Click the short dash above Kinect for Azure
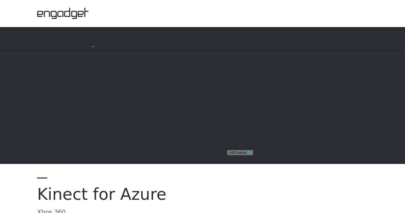The height and width of the screenshot is (213, 405). (x=42, y=177)
